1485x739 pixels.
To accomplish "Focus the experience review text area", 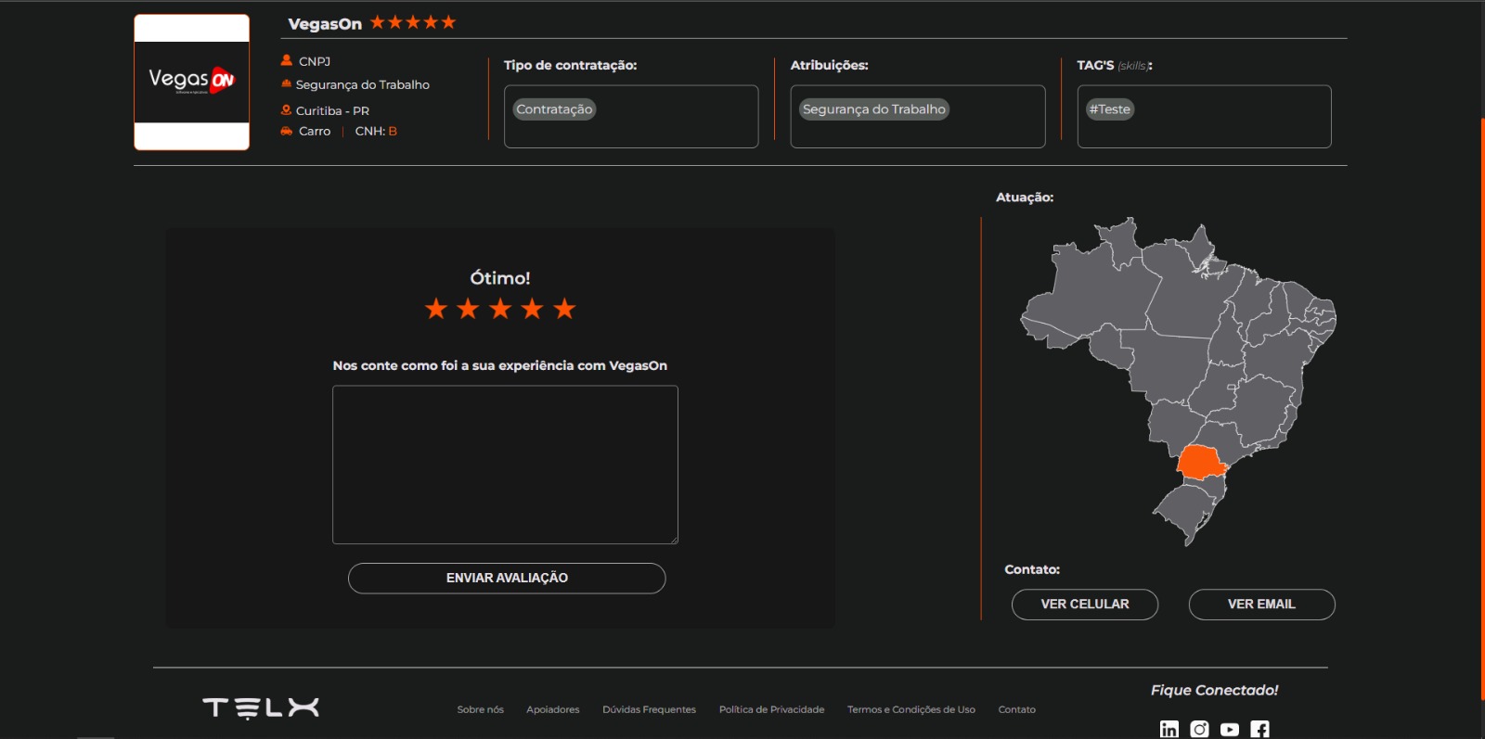I will (x=505, y=465).
